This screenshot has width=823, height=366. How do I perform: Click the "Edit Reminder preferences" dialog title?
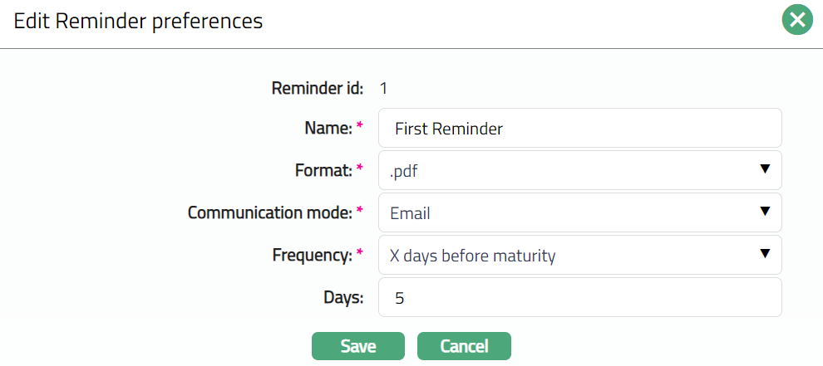pos(138,22)
